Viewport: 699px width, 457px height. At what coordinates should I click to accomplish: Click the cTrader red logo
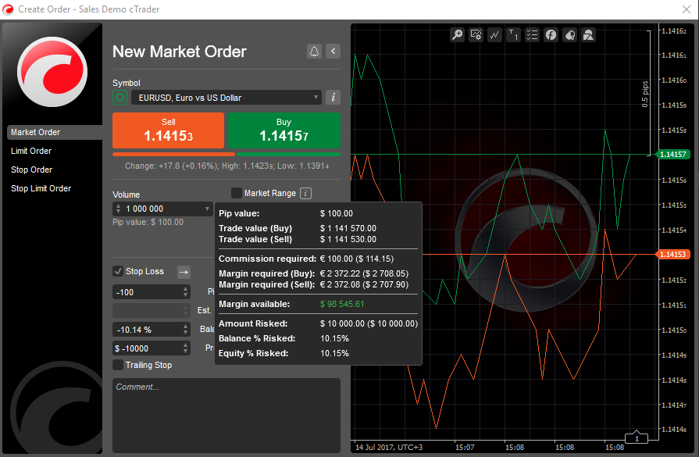[x=52, y=71]
